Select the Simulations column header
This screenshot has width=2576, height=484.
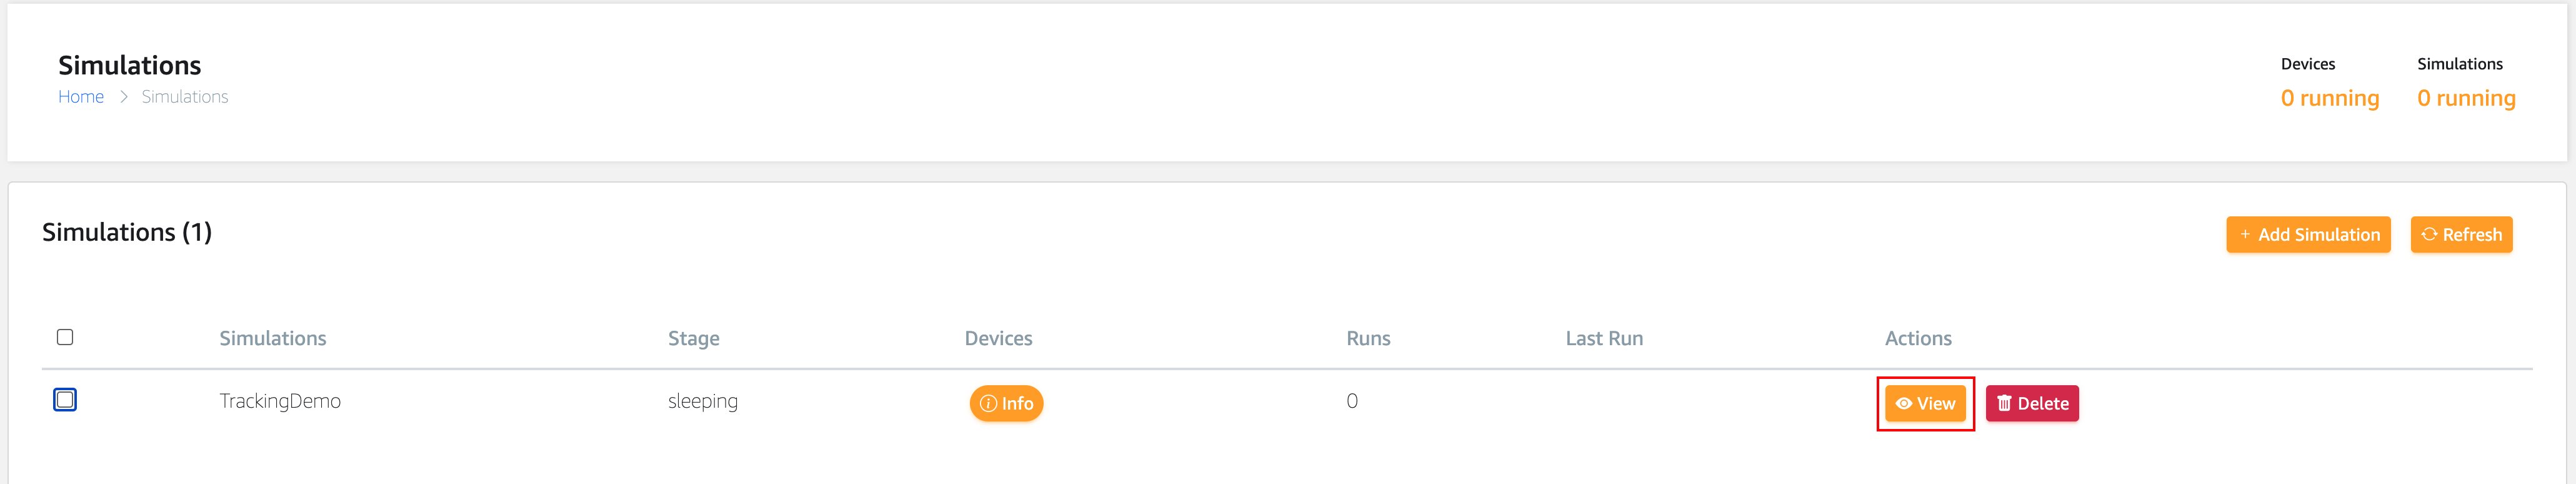[x=273, y=339]
